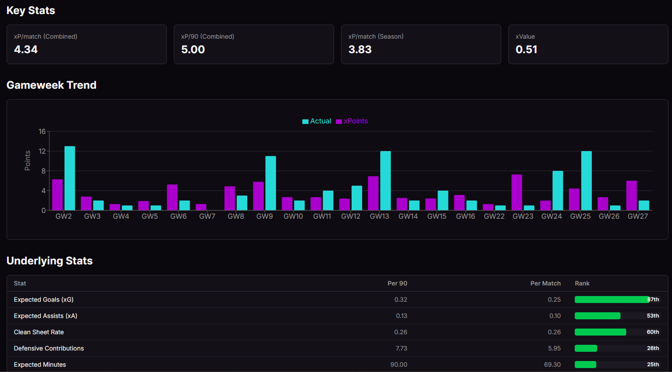Click the cyan Actual bar for GW9
Image resolution: width=672 pixels, height=372 pixels.
[271, 183]
